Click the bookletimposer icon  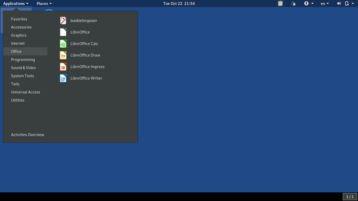coord(63,20)
